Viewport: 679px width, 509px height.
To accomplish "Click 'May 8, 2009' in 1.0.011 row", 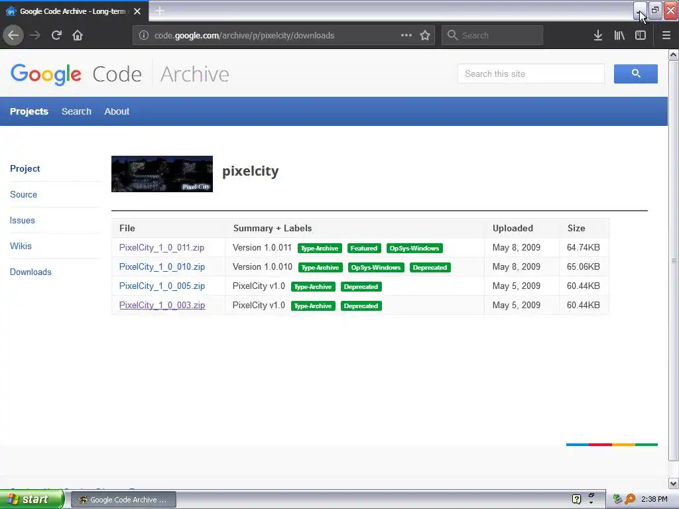I will pos(516,248).
